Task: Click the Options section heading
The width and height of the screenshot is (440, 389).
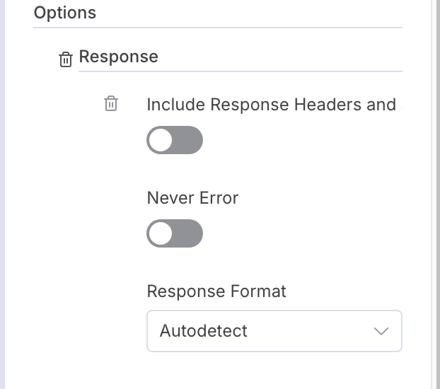Action: 65,13
